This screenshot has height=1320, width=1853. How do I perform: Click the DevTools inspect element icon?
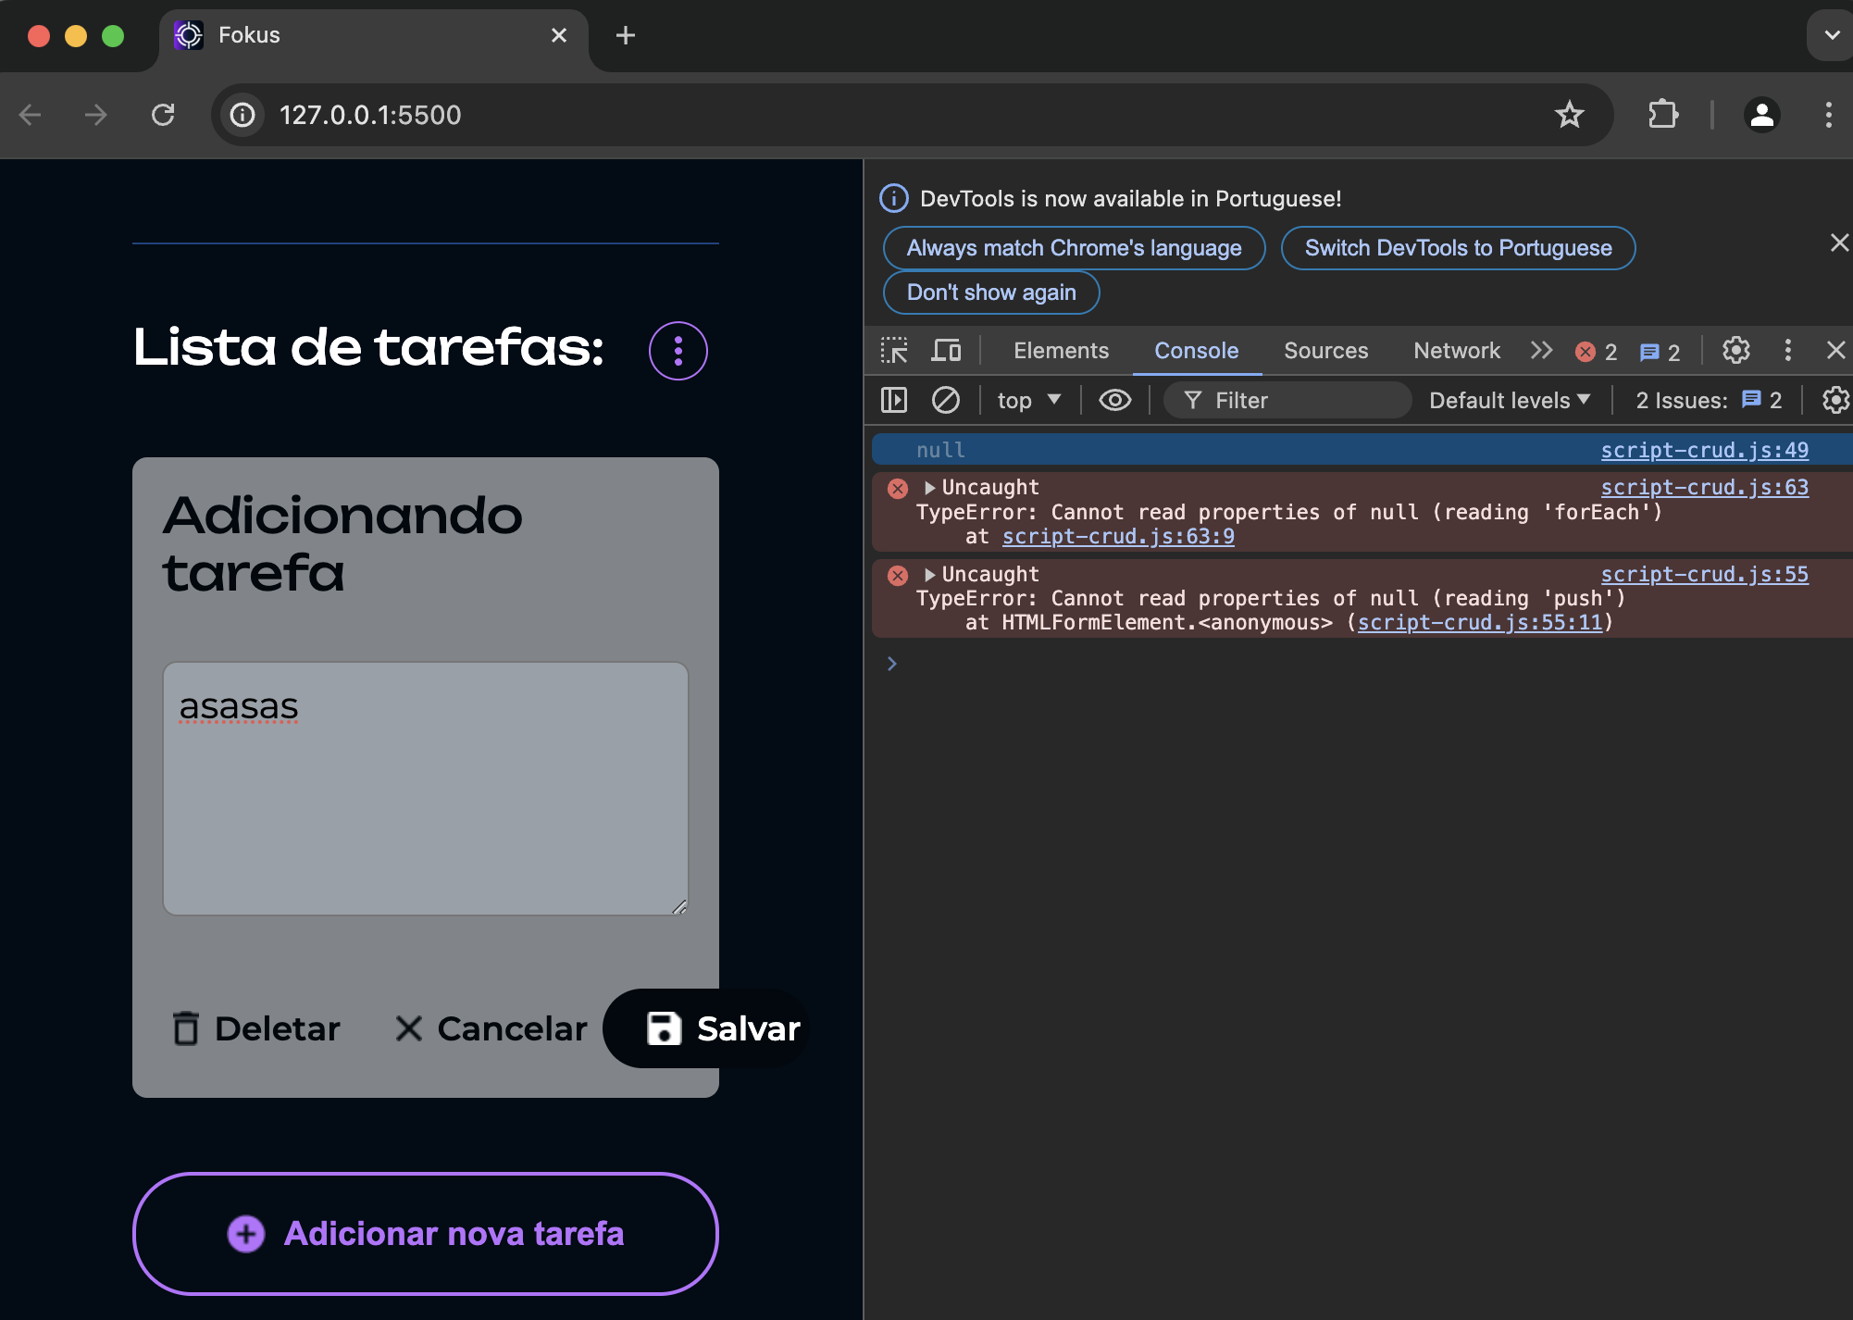[893, 352]
